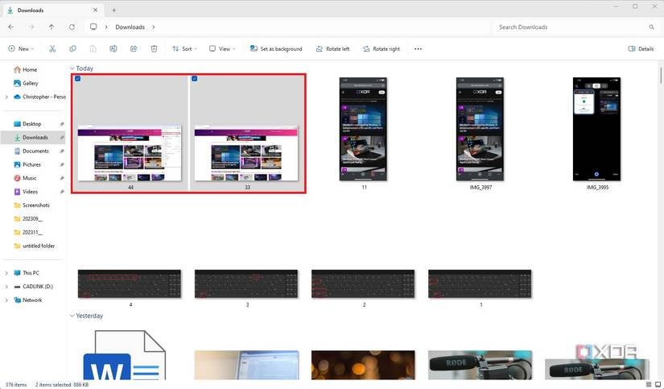Select keyboard image named 4
Screen dimensions: 664x389
[130, 284]
